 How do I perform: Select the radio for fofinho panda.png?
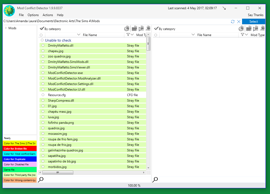pos(43,123)
